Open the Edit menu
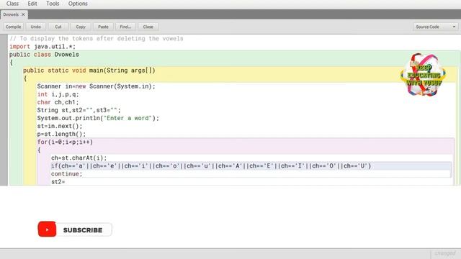The width and height of the screenshot is (461, 259). [32, 4]
